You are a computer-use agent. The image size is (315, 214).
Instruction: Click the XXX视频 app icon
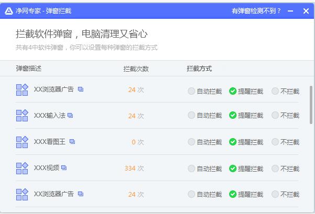(22, 168)
